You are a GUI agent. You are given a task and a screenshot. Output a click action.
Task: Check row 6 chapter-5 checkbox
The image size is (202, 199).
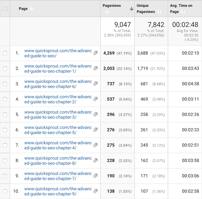tap(5, 130)
